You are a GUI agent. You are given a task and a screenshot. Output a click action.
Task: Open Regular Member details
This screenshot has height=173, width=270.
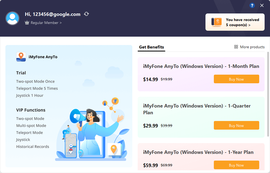[46, 23]
